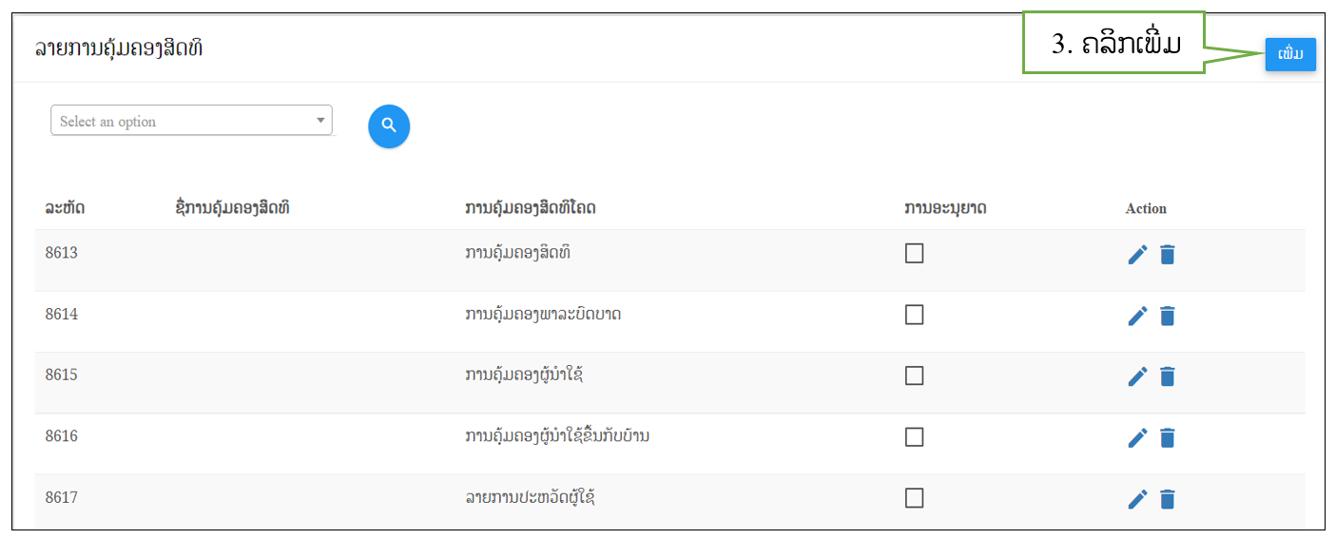Remove row 8614 with the trash icon
This screenshot has height=539, width=1336.
pyautogui.click(x=1168, y=316)
